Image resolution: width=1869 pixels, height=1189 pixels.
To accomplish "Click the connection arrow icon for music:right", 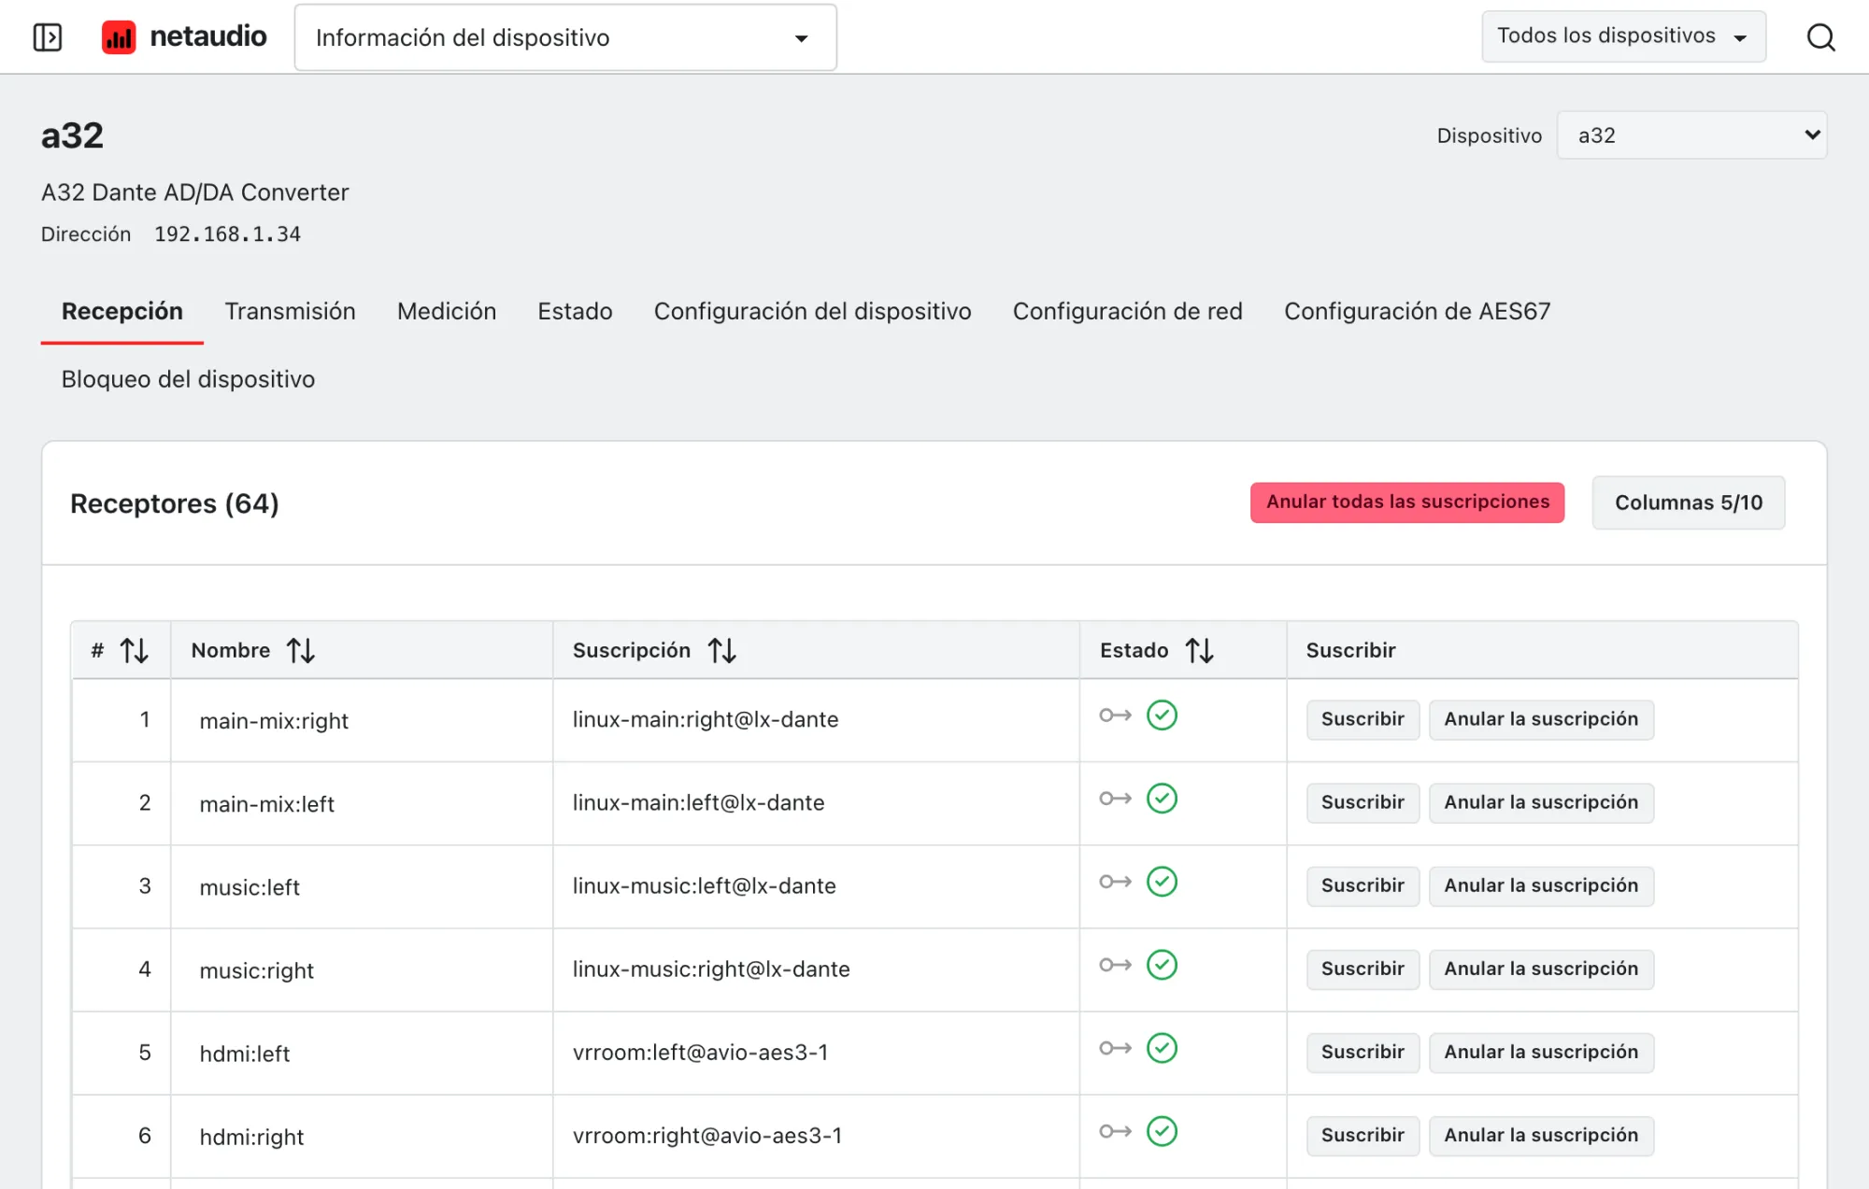I will pyautogui.click(x=1116, y=965).
